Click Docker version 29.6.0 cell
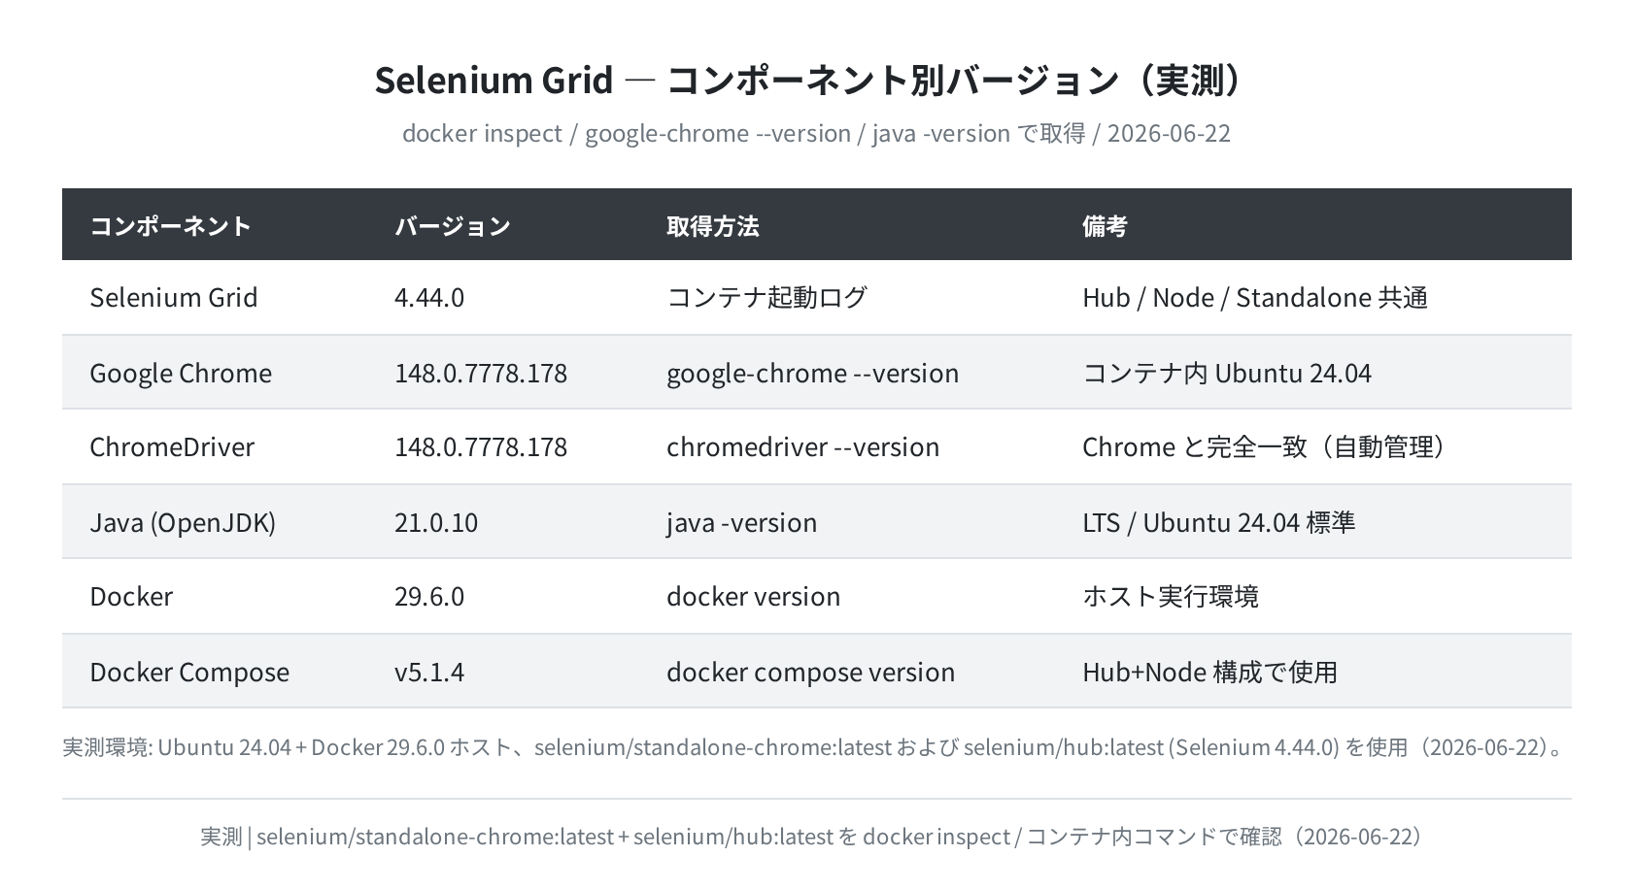Image resolution: width=1634 pixels, height=889 pixels. [x=429, y=596]
